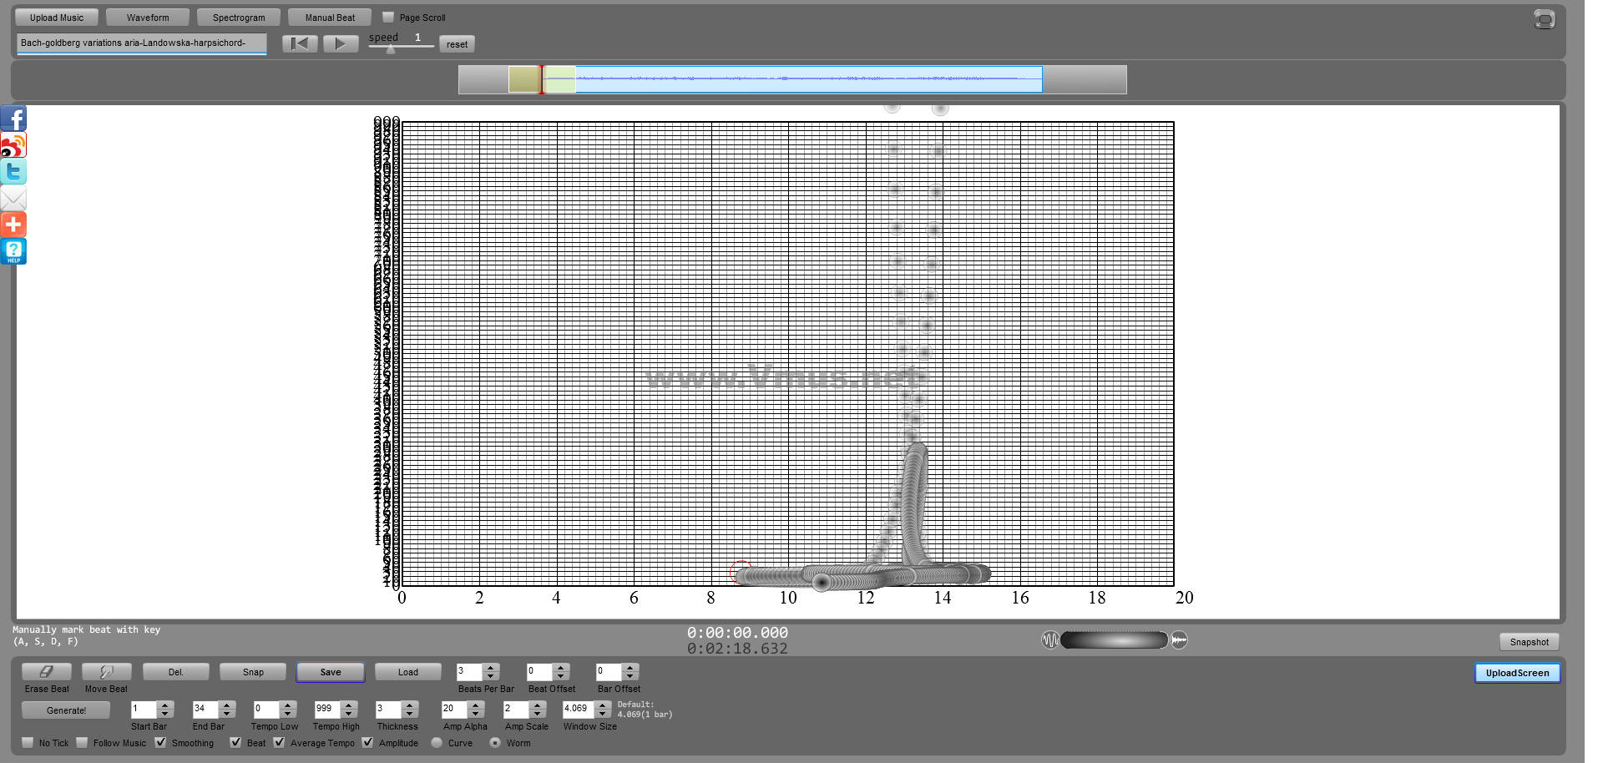Select the Move Beat tool icon
Screen dimensions: 1603x763
106,672
